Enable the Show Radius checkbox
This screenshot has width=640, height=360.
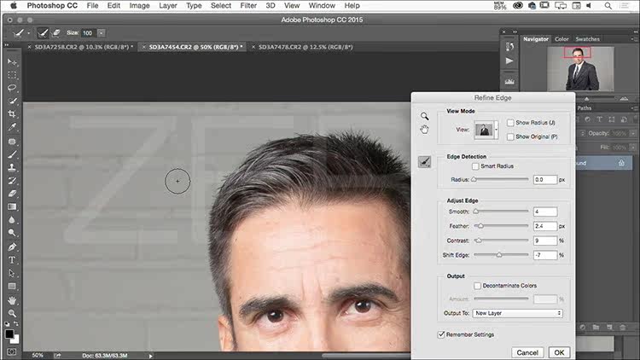pos(510,123)
